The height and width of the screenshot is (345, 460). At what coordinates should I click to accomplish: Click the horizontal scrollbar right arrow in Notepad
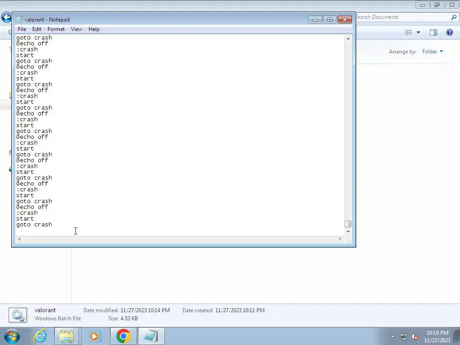coord(340,239)
